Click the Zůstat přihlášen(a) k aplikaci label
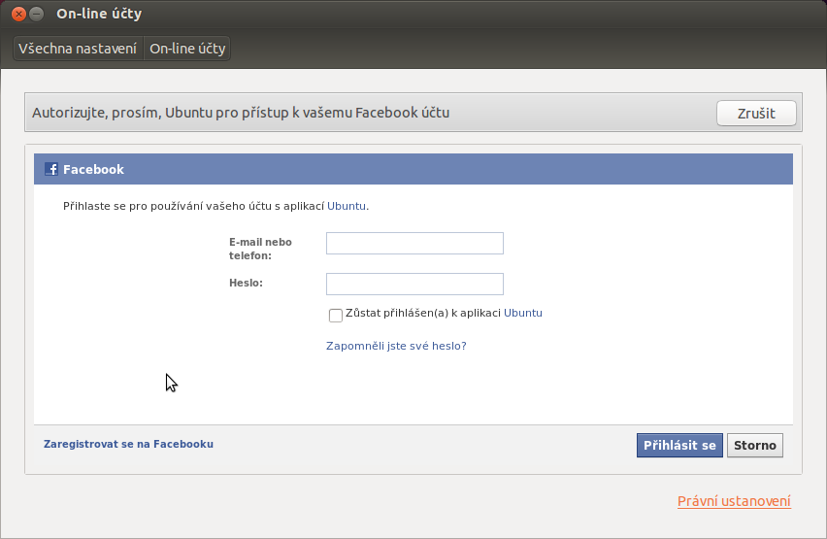 (423, 313)
